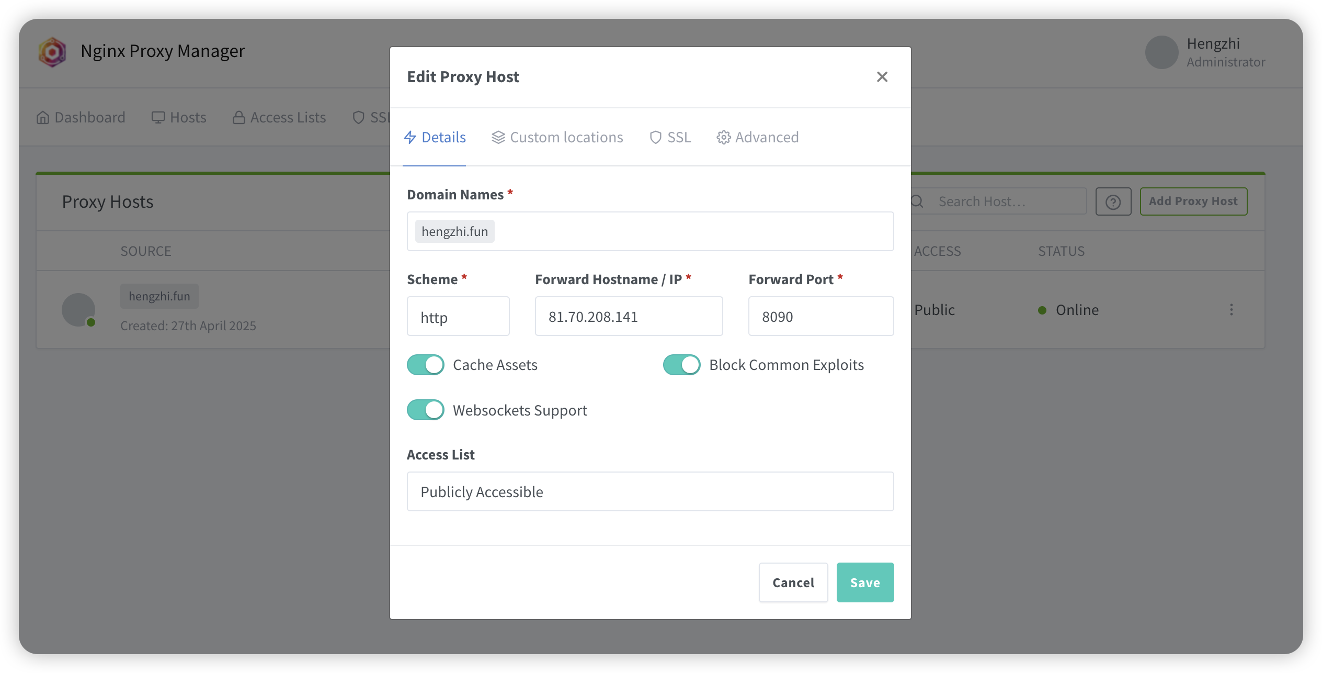Click the Dashboard home icon
The width and height of the screenshot is (1322, 673).
(x=43, y=118)
